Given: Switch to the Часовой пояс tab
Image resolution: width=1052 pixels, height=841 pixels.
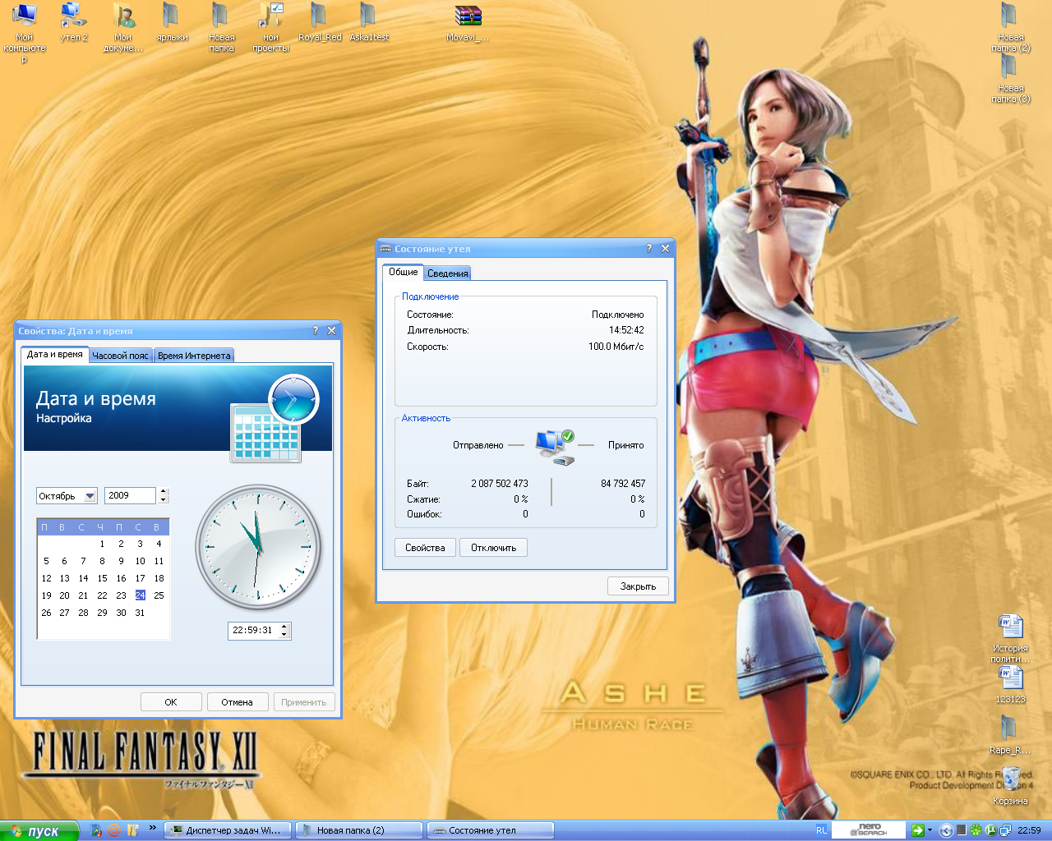Looking at the screenshot, I should 120,356.
